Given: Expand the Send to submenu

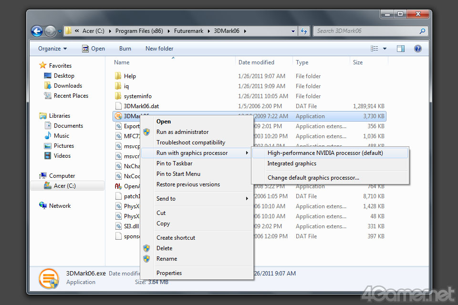Looking at the screenshot, I should pyautogui.click(x=197, y=198).
